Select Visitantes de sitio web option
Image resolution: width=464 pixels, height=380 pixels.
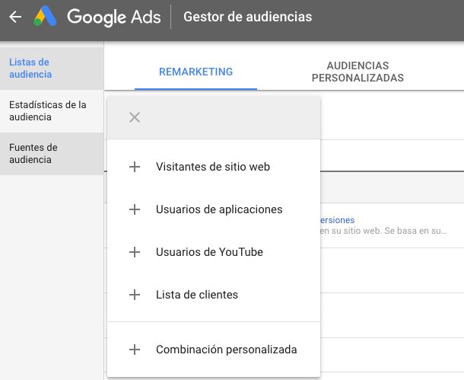pyautogui.click(x=214, y=167)
